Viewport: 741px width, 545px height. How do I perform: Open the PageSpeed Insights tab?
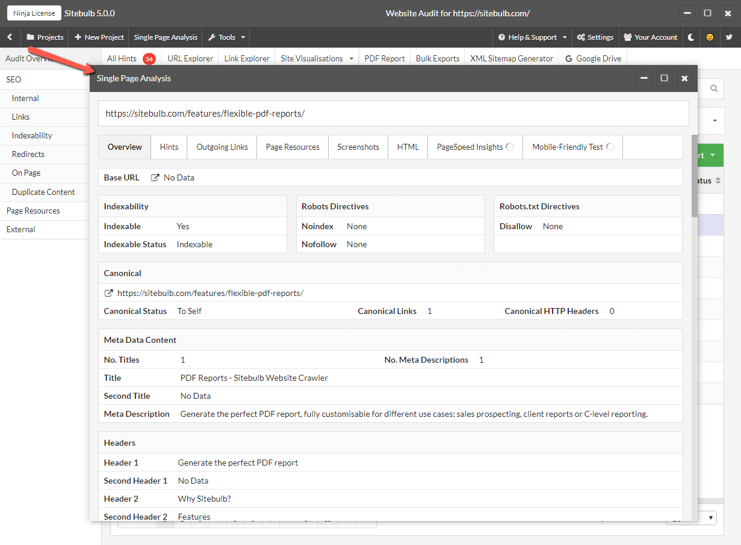tap(475, 147)
